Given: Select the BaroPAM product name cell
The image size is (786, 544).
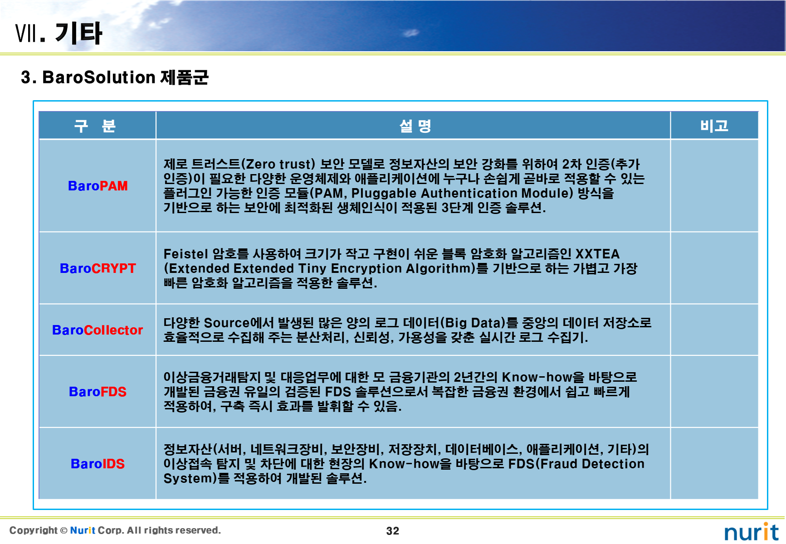Looking at the screenshot, I should pyautogui.click(x=97, y=186).
